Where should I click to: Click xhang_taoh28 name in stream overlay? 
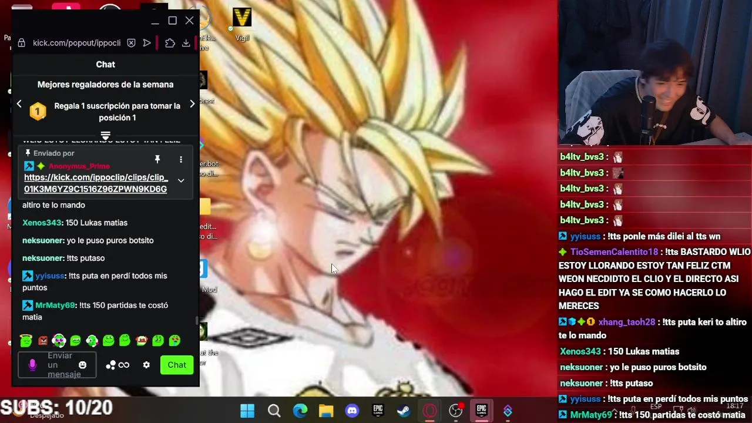click(626, 322)
